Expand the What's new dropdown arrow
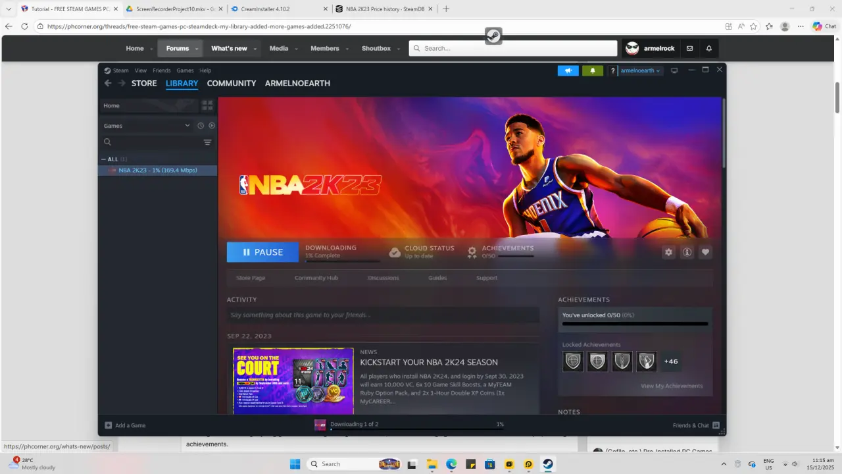Viewport: 842px width, 474px height. tap(255, 49)
